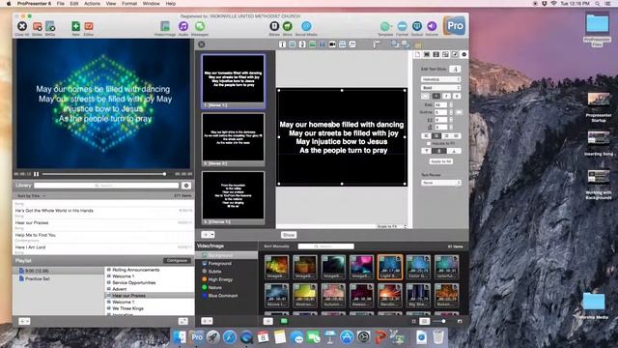Click the BKGs clear icon
The height and width of the screenshot is (348, 618).
[x=50, y=26]
